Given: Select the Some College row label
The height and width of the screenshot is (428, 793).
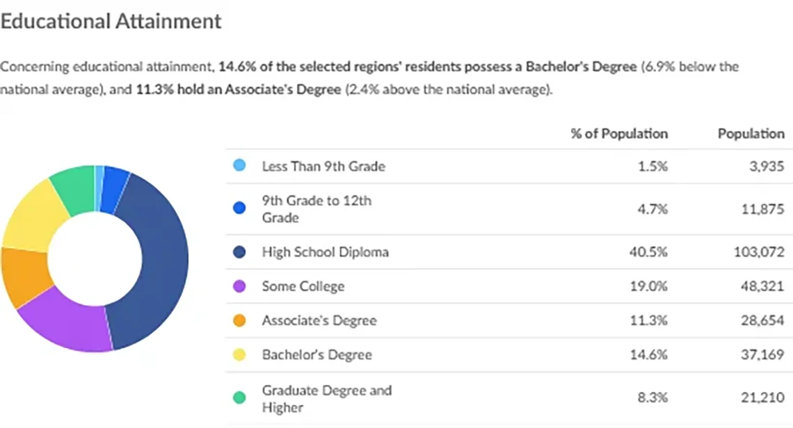Looking at the screenshot, I should pyautogui.click(x=303, y=286).
